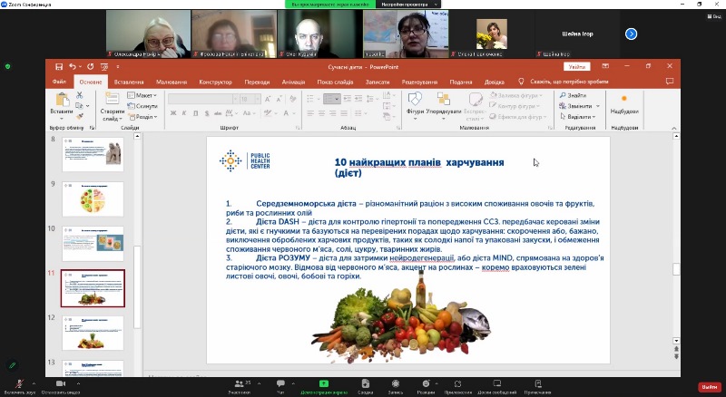Open the Файл (File) menu
This screenshot has width=726, height=397.
point(59,82)
